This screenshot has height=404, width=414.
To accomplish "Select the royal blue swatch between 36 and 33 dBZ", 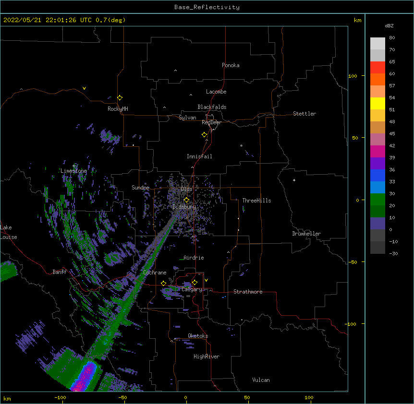I will [377, 175].
